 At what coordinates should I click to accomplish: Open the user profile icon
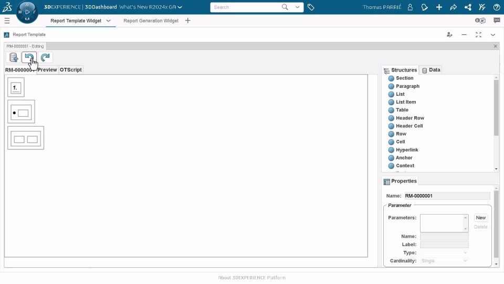(410, 7)
